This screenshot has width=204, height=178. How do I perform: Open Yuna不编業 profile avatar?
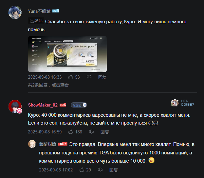point(15,12)
